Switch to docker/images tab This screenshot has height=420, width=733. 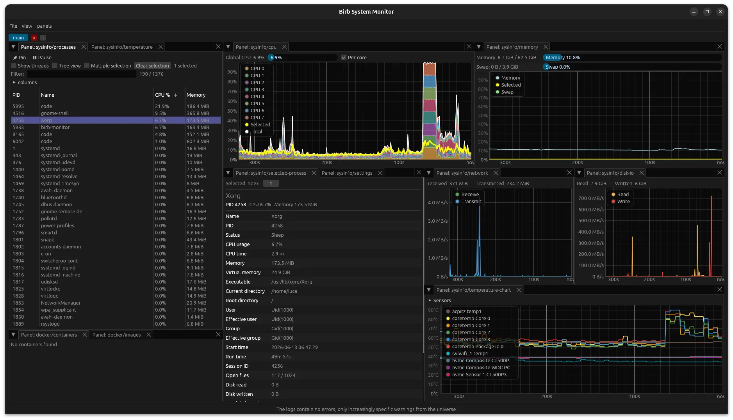click(x=116, y=335)
